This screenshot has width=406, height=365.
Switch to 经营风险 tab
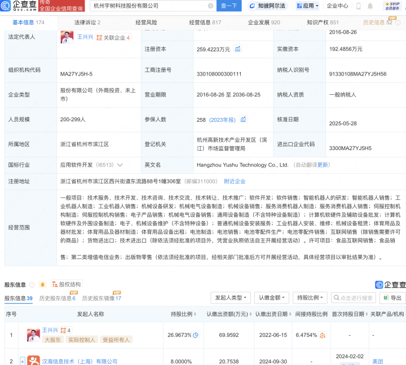tap(146, 22)
